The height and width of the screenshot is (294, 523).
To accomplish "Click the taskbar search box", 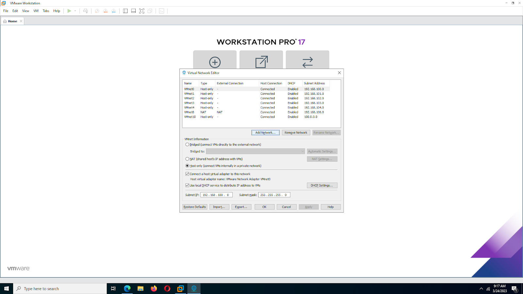I will pos(60,288).
